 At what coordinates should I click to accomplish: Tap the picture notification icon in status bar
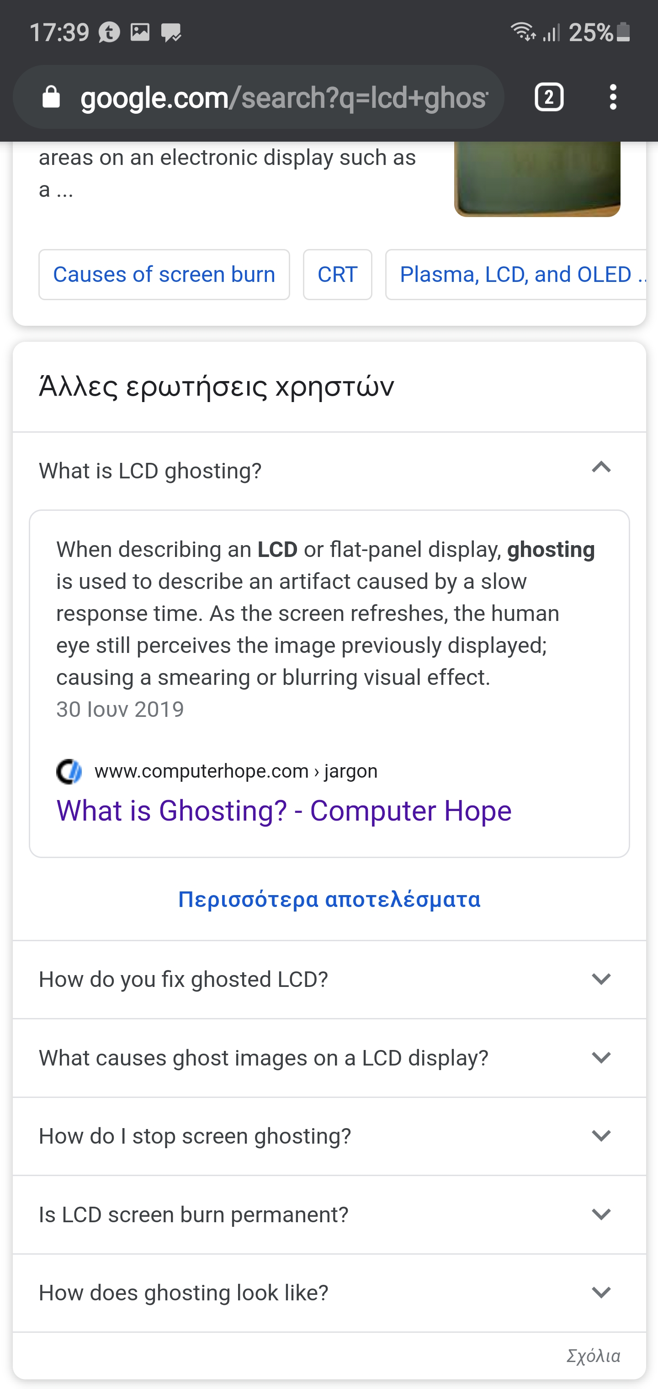[140, 32]
